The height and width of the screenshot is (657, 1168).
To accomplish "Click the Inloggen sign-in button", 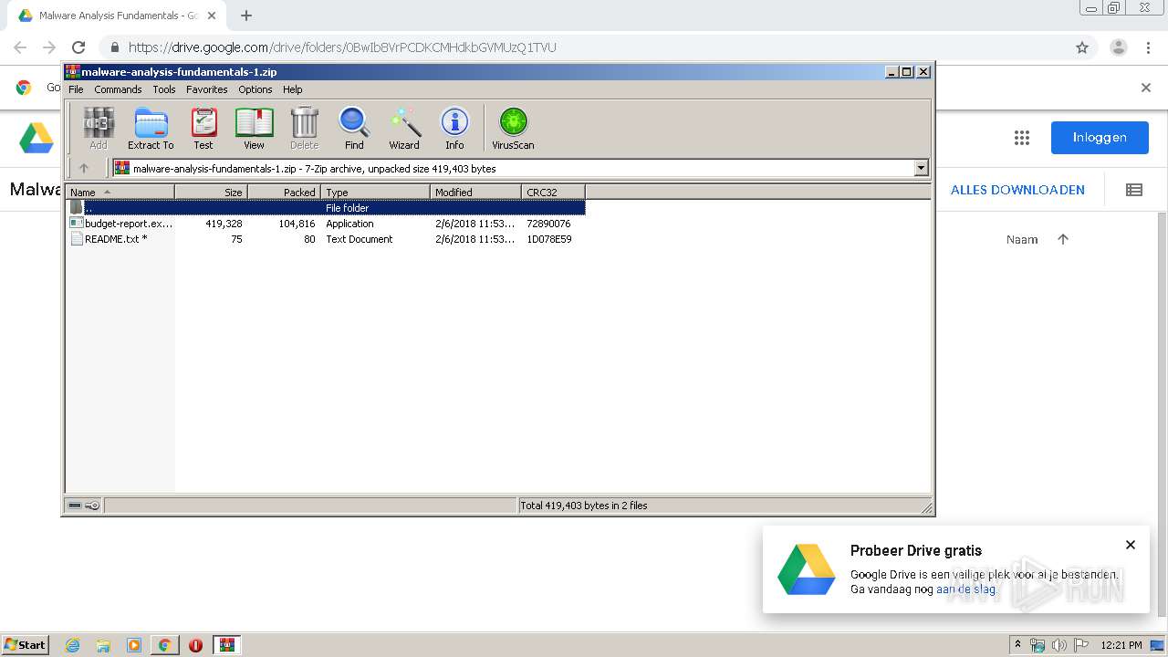I will 1100,138.
